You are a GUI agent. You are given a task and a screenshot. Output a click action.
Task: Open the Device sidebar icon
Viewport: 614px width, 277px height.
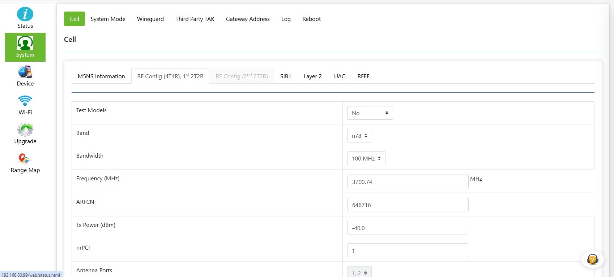pos(25,72)
